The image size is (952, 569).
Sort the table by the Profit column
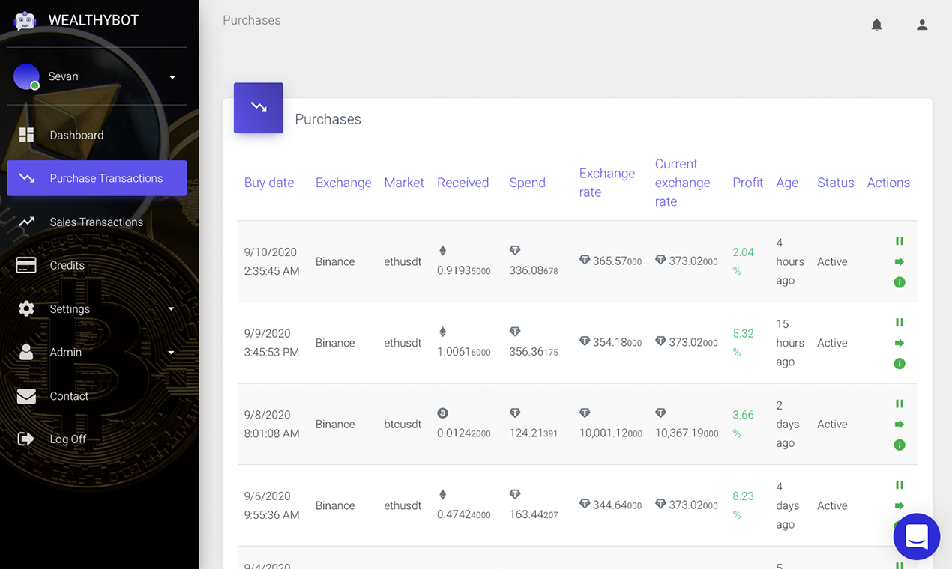(x=747, y=182)
